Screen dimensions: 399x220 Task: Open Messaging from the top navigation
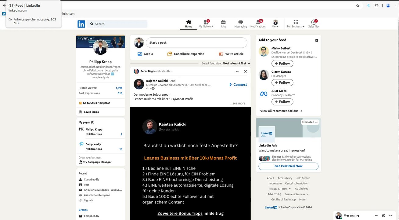tap(241, 24)
